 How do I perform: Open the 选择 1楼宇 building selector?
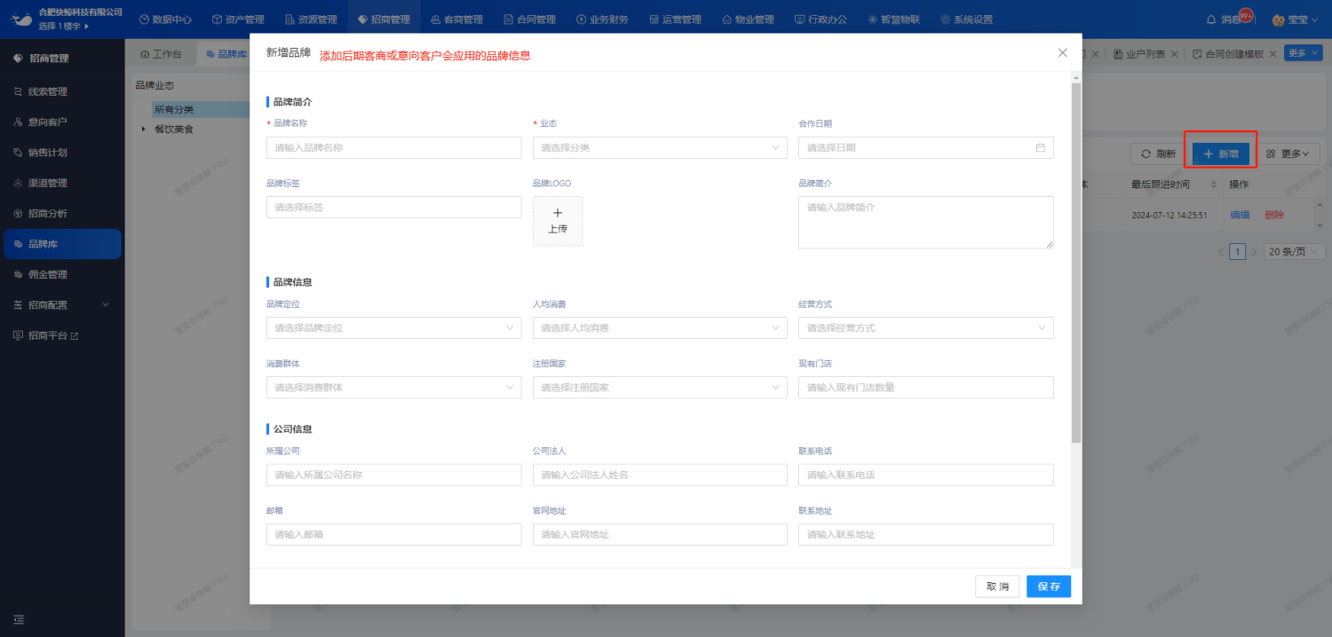[x=64, y=27]
